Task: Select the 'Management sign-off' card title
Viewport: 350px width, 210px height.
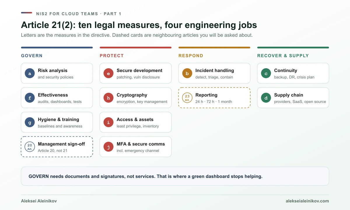Action: tap(61, 144)
